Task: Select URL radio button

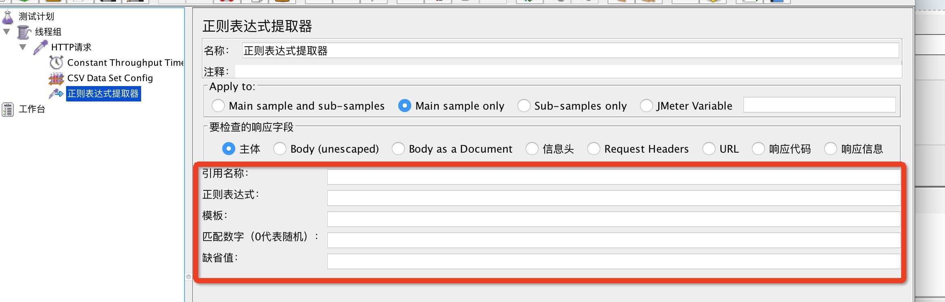Action: click(x=709, y=149)
